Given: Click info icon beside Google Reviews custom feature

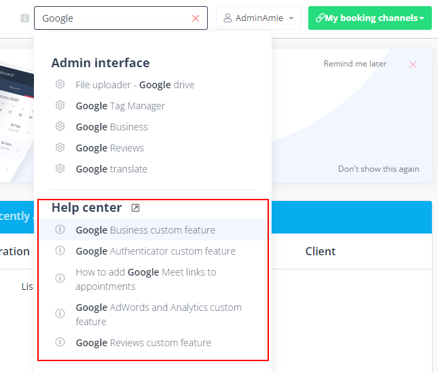Looking at the screenshot, I should (x=60, y=342).
